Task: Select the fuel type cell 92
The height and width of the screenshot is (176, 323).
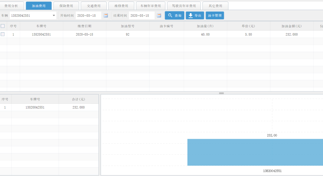Action: 128,34
